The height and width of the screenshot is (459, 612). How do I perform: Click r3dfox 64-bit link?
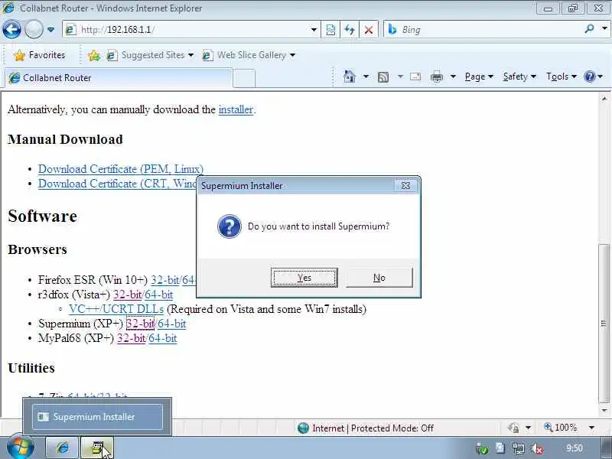pos(159,295)
